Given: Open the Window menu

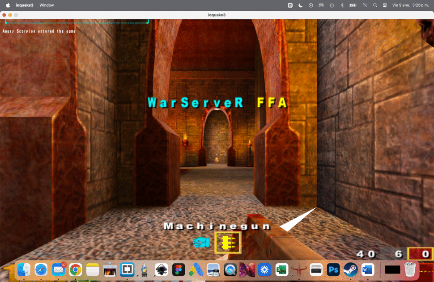Looking at the screenshot, I should click(x=47, y=5).
